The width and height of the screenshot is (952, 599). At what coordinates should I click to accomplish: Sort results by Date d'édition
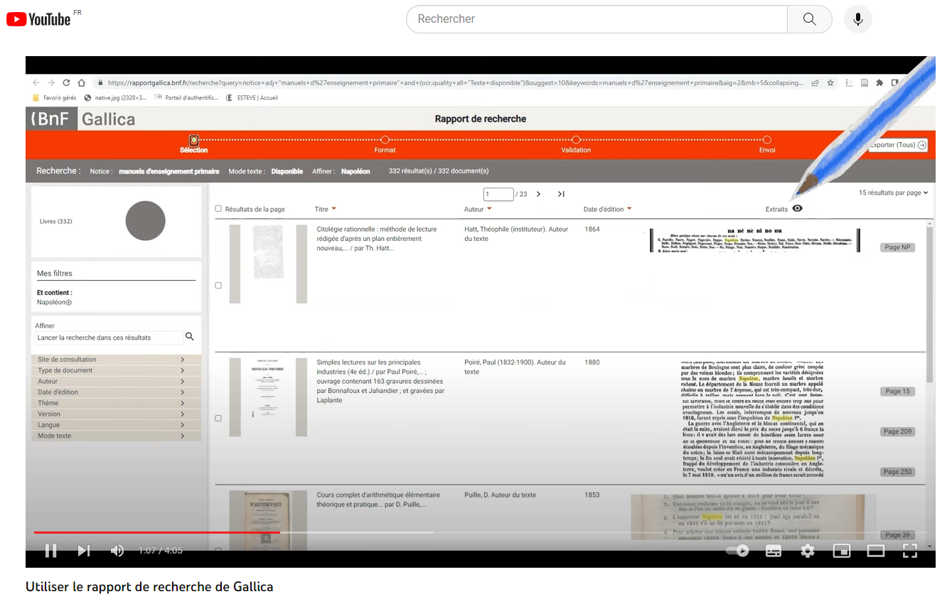click(607, 209)
